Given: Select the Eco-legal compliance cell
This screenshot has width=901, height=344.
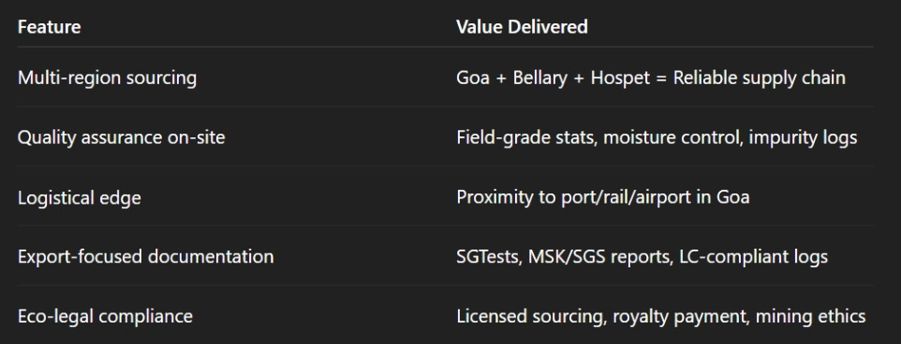Looking at the screenshot, I should (105, 317).
